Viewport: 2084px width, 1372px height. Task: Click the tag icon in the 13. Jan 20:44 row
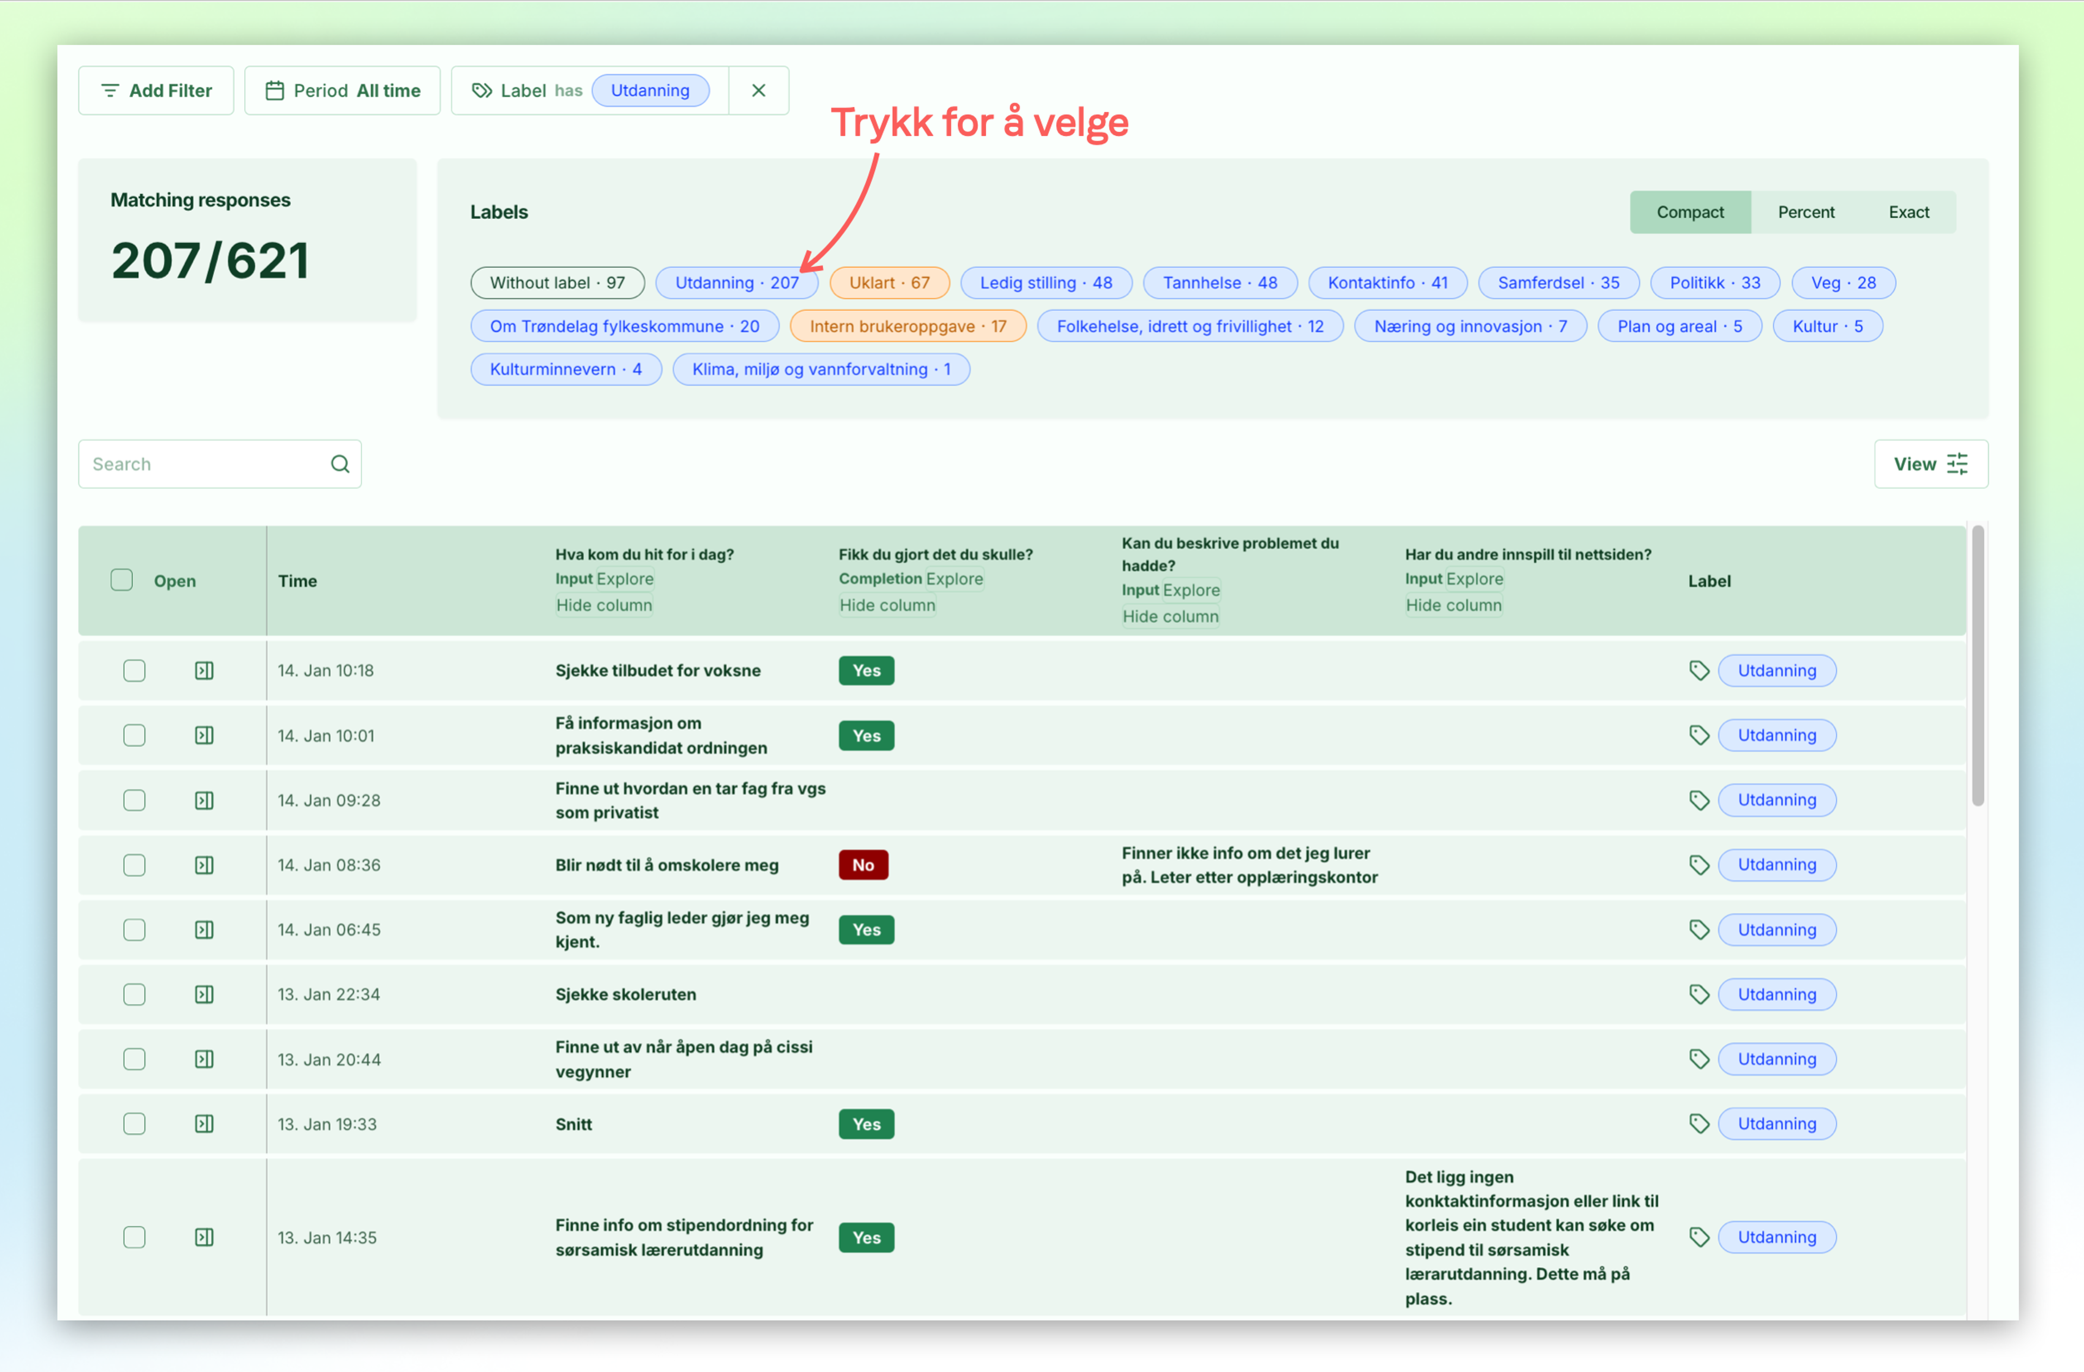1699,1059
